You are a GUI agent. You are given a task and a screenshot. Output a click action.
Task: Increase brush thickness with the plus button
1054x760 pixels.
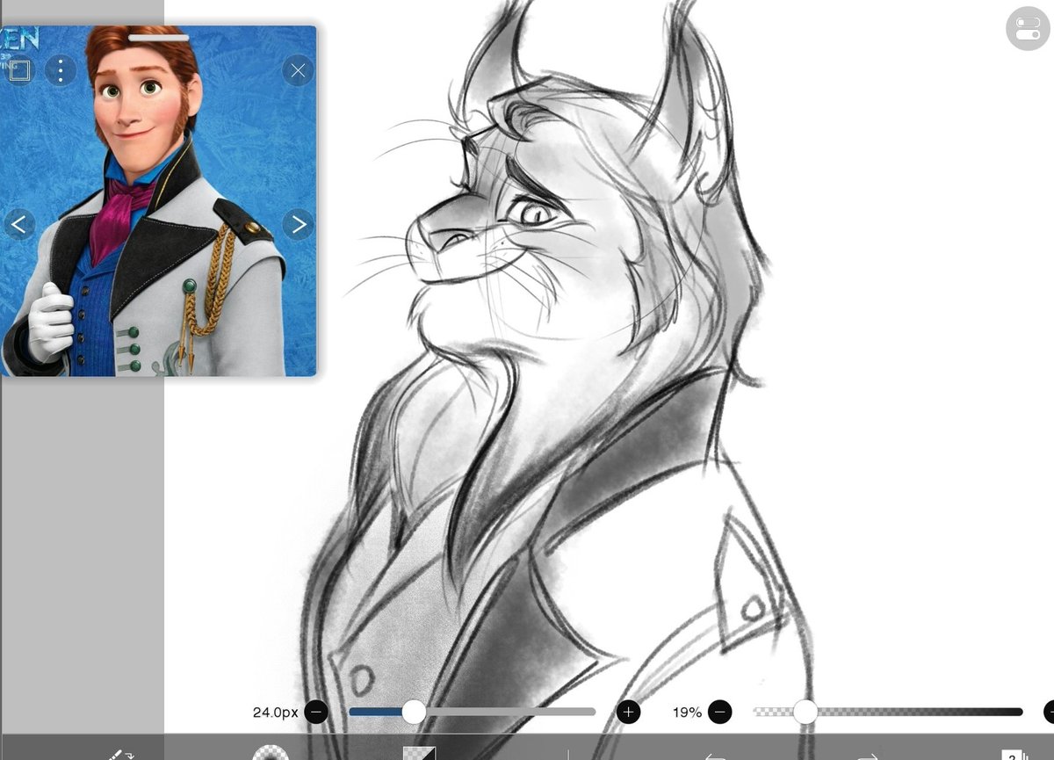628,712
